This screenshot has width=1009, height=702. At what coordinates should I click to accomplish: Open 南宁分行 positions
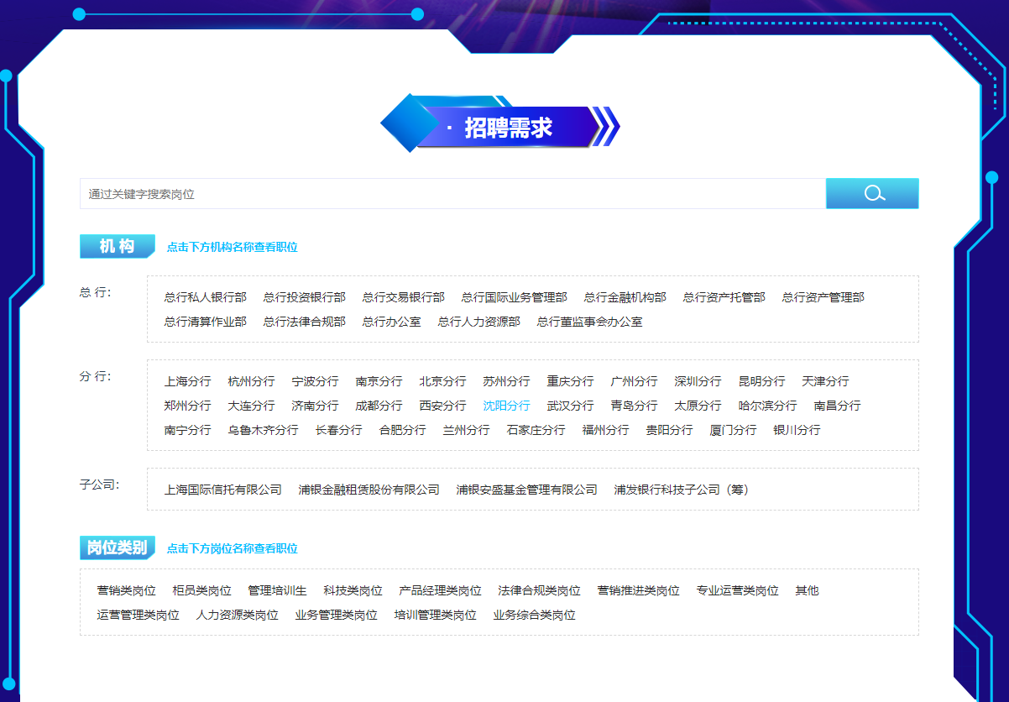[x=188, y=430]
